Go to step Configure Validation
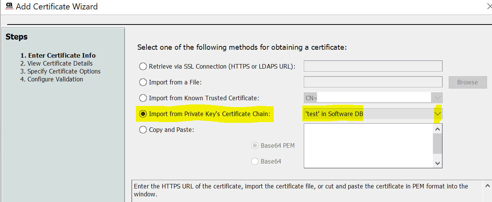Screen dimensions: 492x202 pyautogui.click(x=52, y=79)
